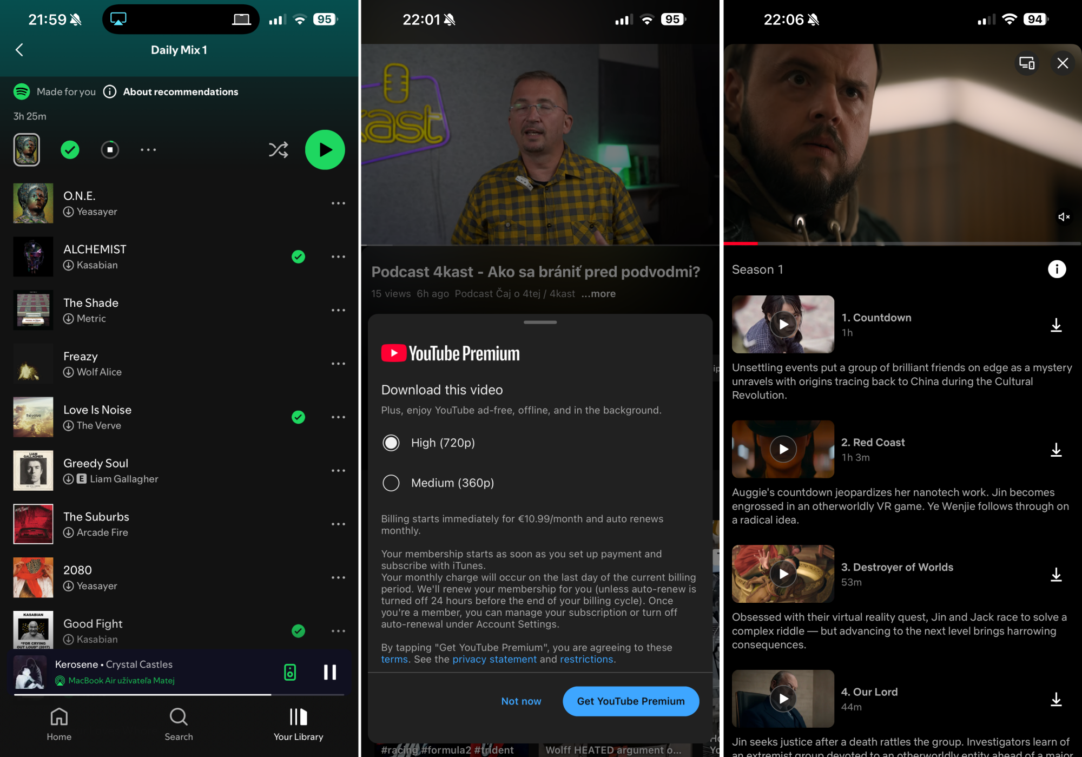Viewport: 1082px width, 757px height.
Task: Tap the YouTube podcast video player
Action: 540,144
